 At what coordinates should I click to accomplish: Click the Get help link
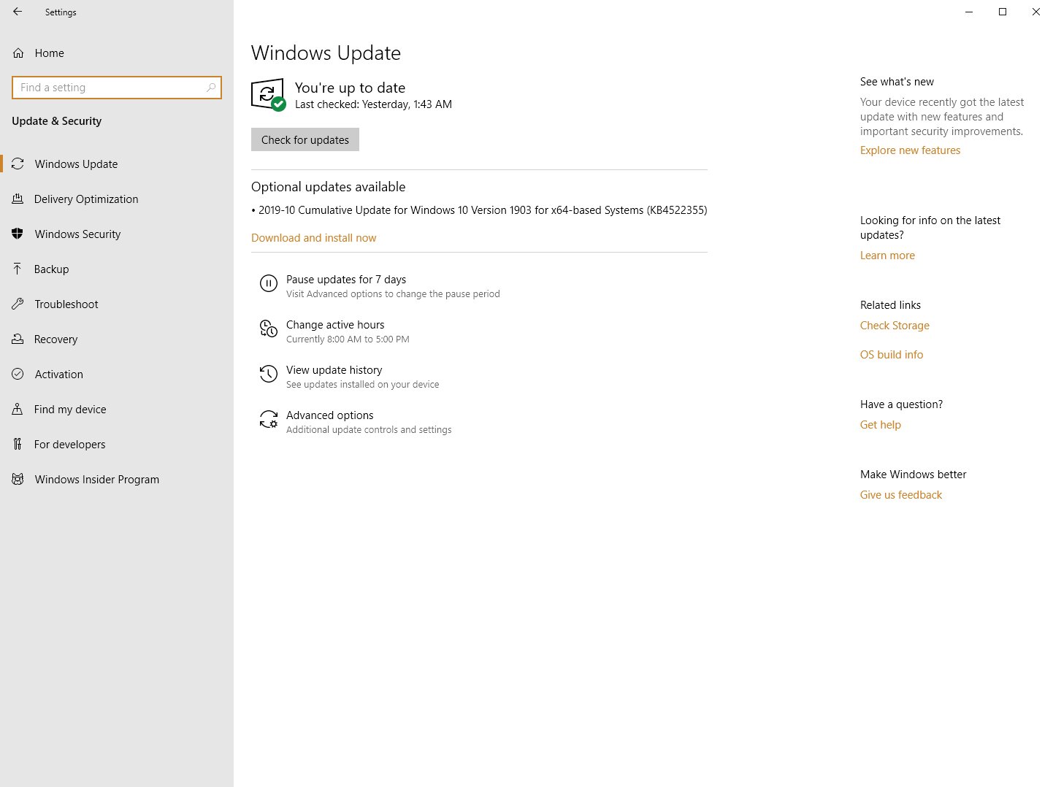click(x=881, y=425)
